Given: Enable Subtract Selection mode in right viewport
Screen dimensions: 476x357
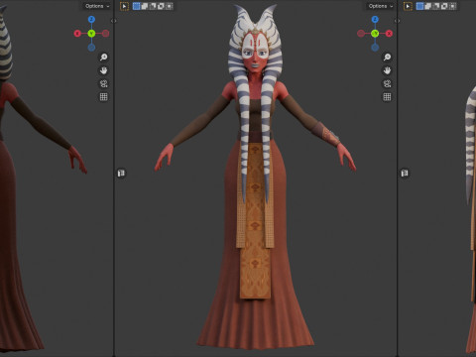Looking at the screenshot, I should point(436,6).
